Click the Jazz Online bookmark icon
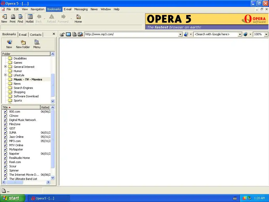 click(6, 137)
